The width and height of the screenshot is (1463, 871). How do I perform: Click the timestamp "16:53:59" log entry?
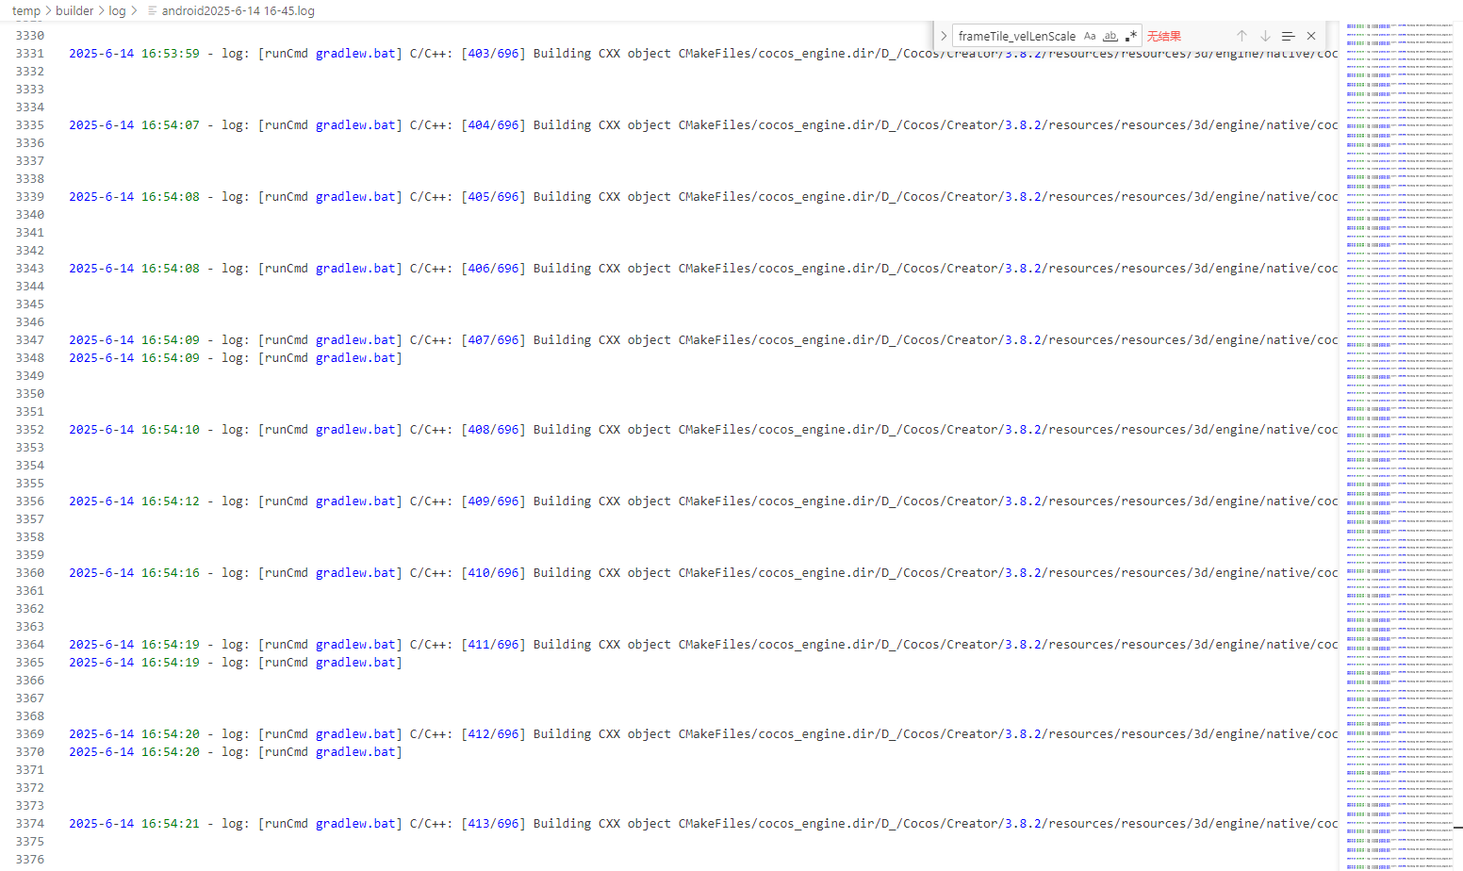pos(171,54)
